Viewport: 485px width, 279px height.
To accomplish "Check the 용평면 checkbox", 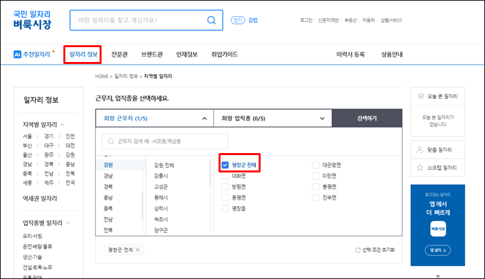I will point(225,198).
